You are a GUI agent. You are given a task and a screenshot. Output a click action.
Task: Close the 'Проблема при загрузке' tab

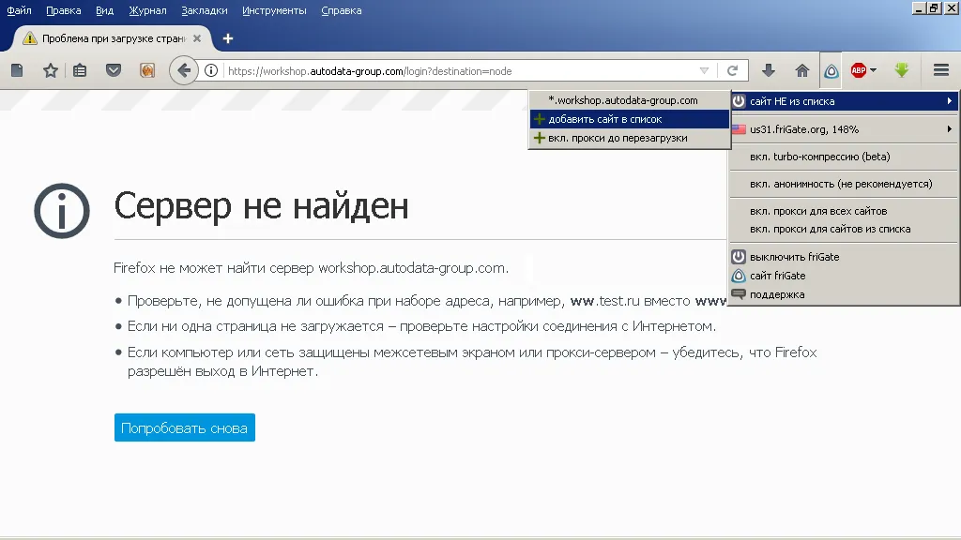click(197, 38)
